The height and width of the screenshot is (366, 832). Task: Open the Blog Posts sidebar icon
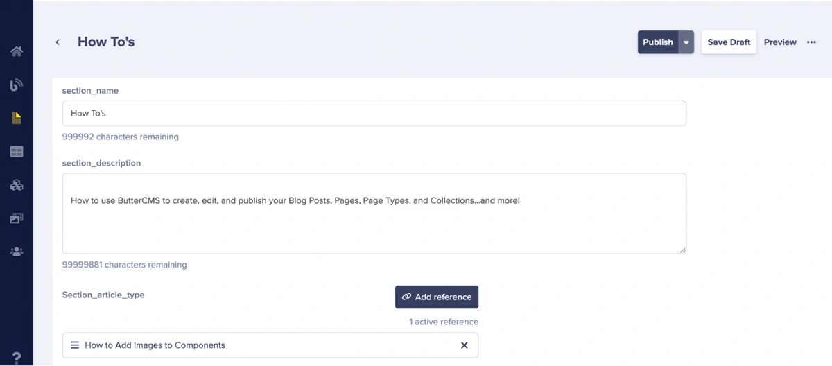coord(17,85)
